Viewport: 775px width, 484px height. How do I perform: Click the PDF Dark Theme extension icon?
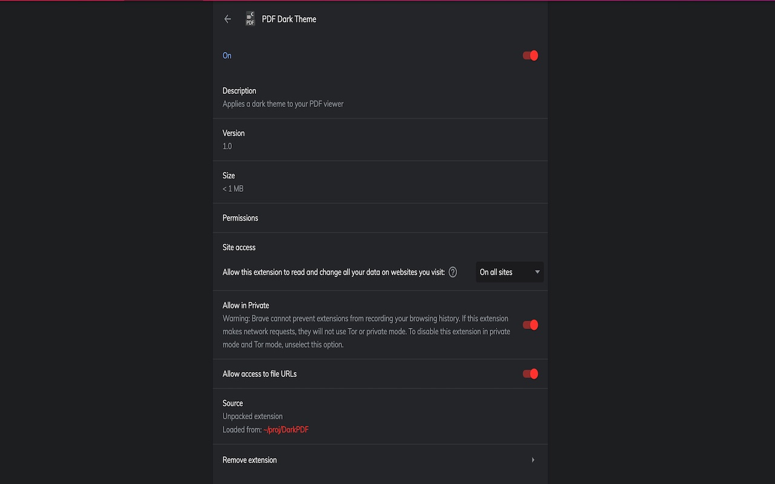249,19
